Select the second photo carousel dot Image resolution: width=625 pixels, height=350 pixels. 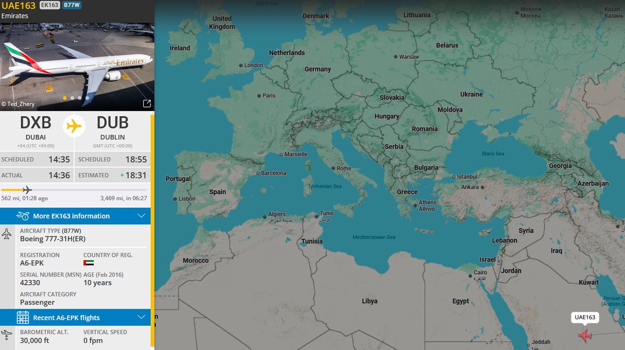(72, 97)
